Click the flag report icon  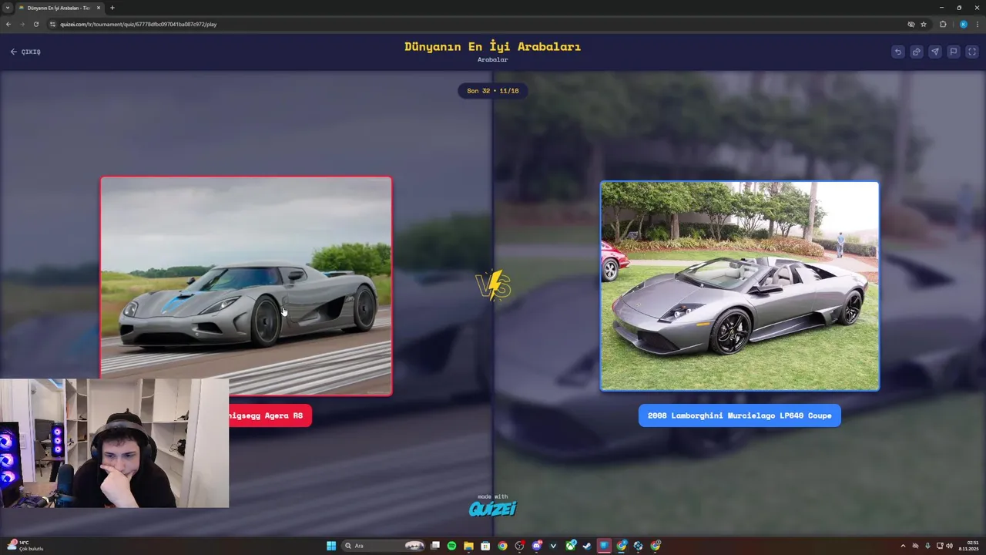953,52
